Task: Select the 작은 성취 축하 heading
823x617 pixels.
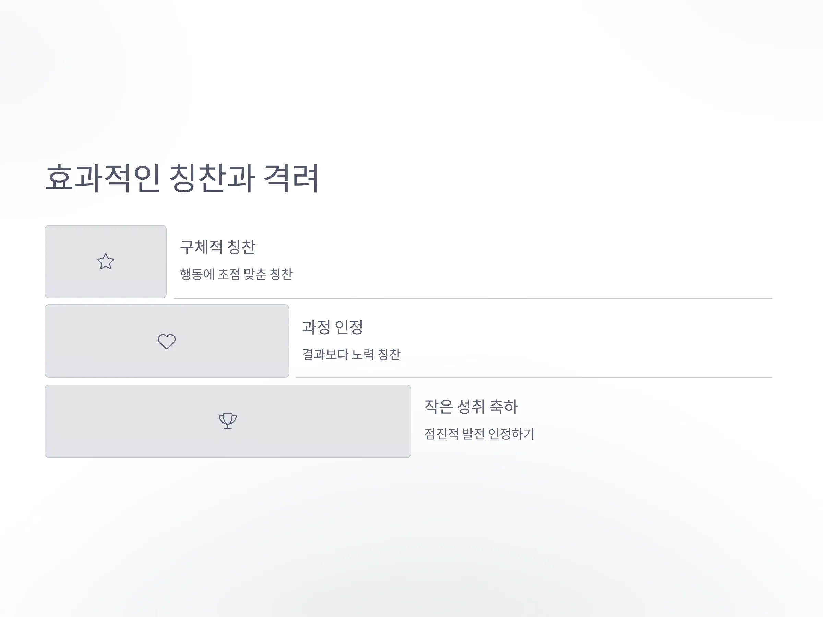Action: click(471, 407)
